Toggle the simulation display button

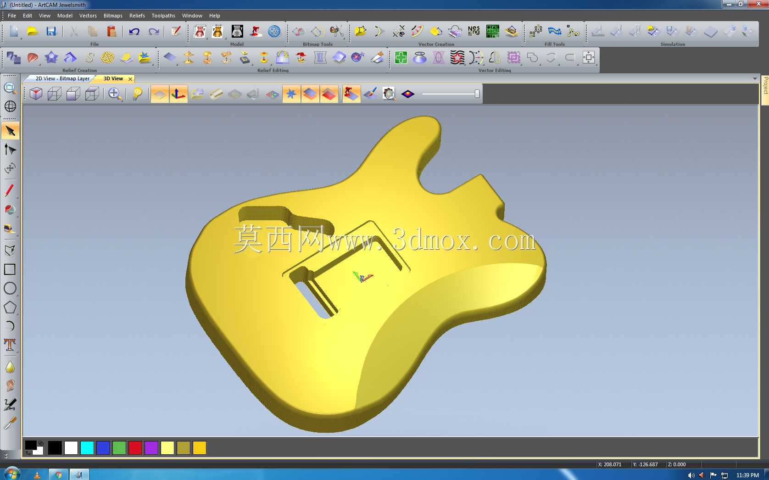351,94
